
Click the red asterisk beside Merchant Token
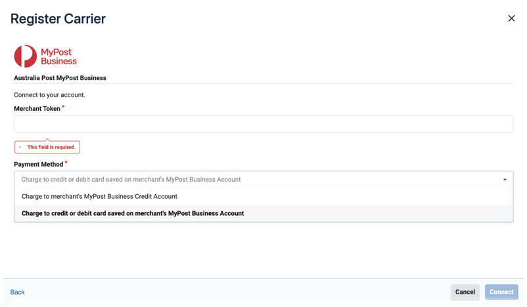tap(63, 107)
